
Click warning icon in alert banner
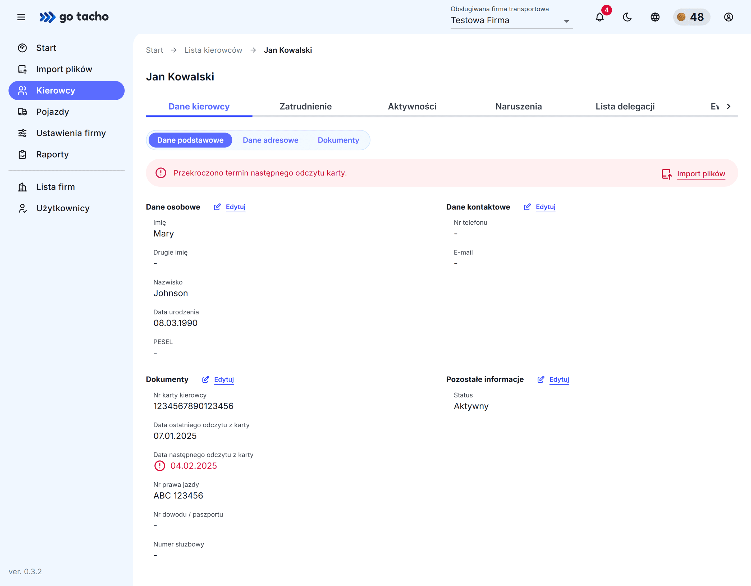pyautogui.click(x=161, y=173)
